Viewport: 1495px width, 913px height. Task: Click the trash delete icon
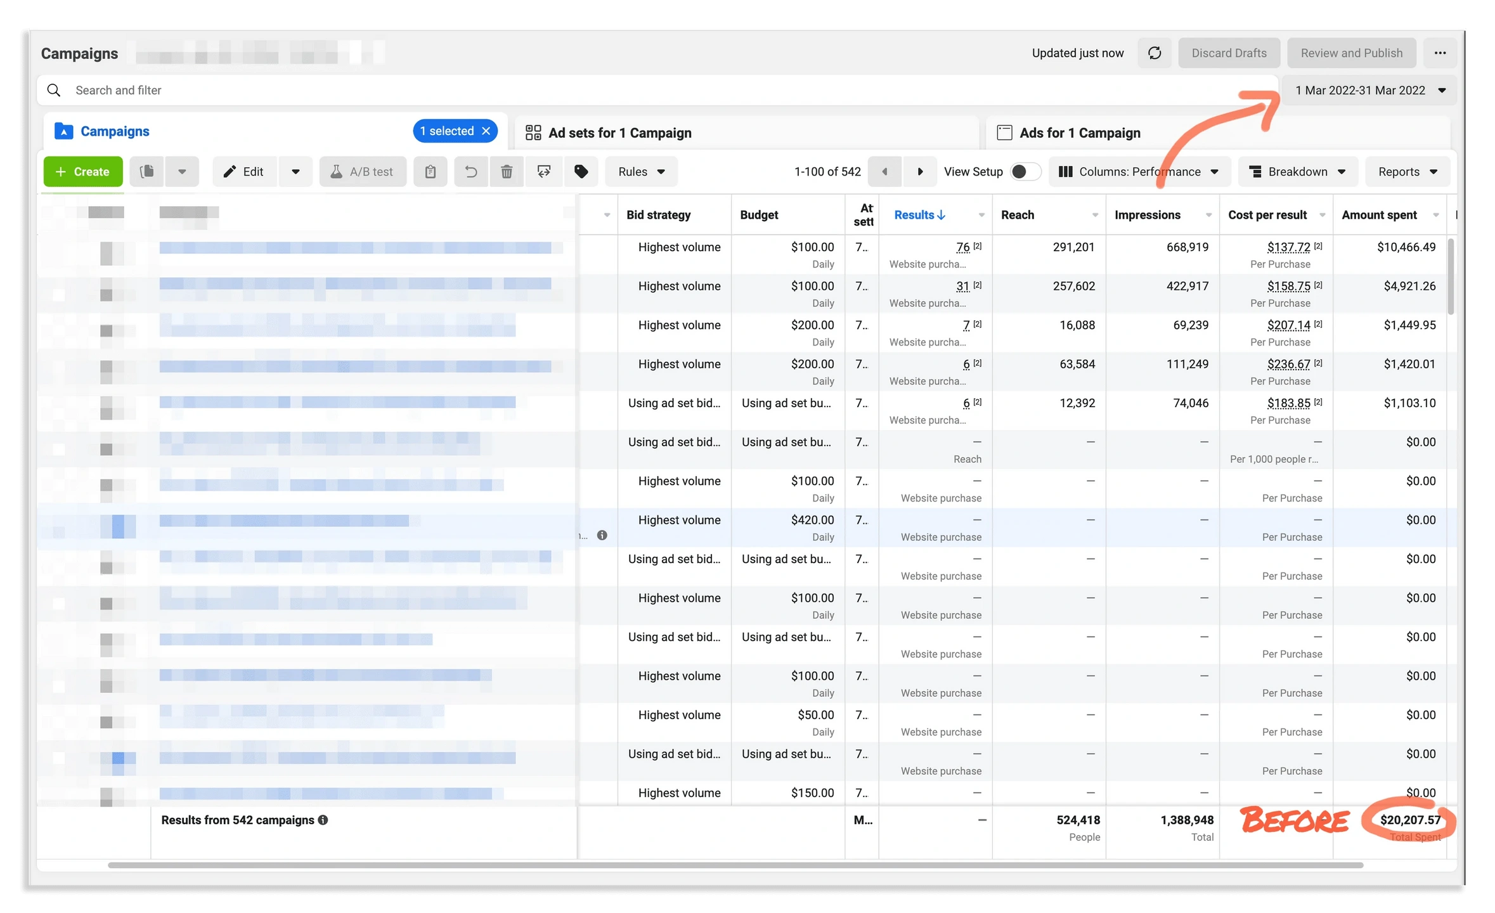[x=507, y=172]
